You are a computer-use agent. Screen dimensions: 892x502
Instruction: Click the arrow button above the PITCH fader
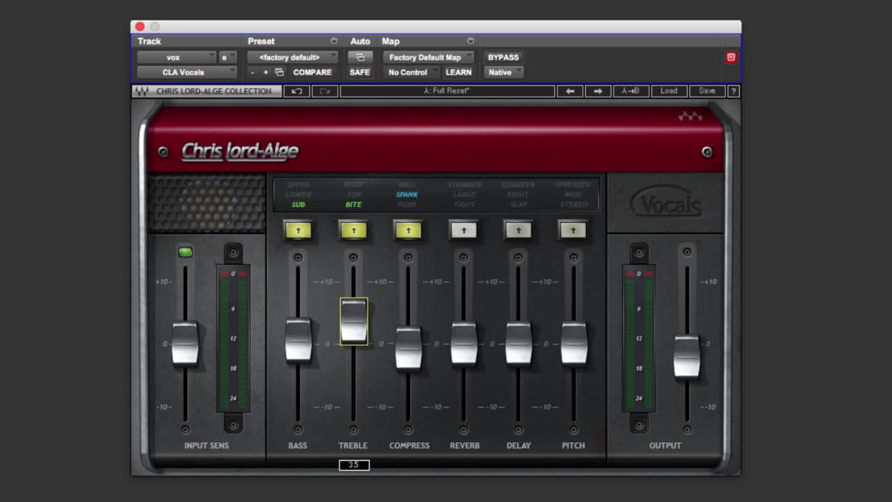click(x=573, y=229)
